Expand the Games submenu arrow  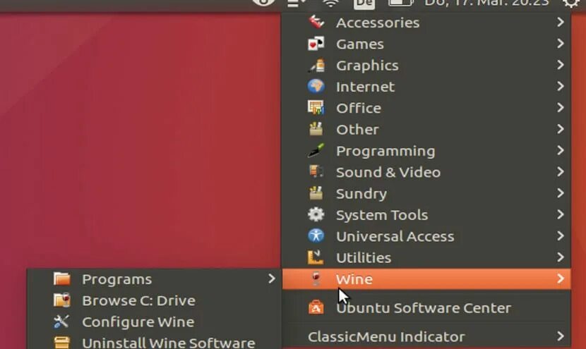pos(560,43)
